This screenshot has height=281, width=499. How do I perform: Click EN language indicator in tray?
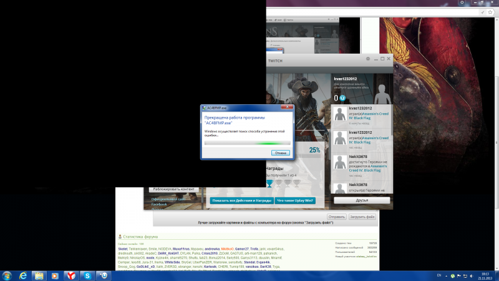(x=439, y=275)
